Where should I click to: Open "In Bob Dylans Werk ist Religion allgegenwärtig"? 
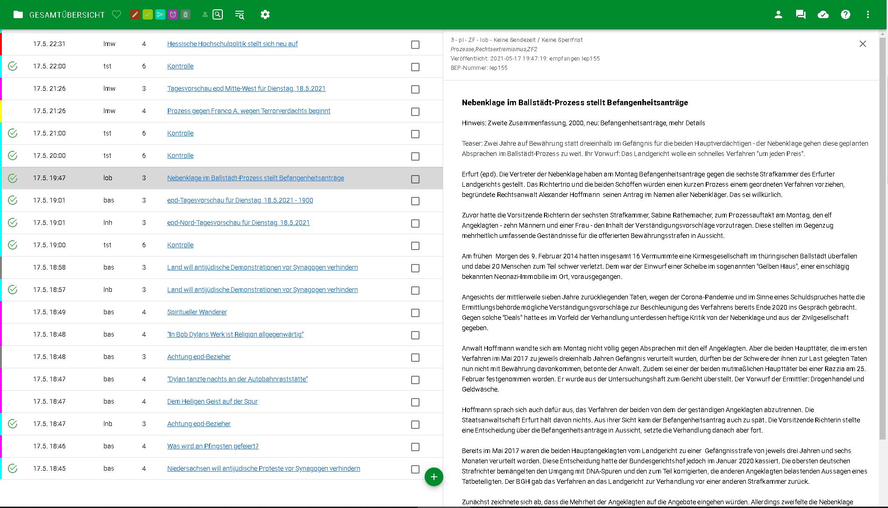(235, 334)
